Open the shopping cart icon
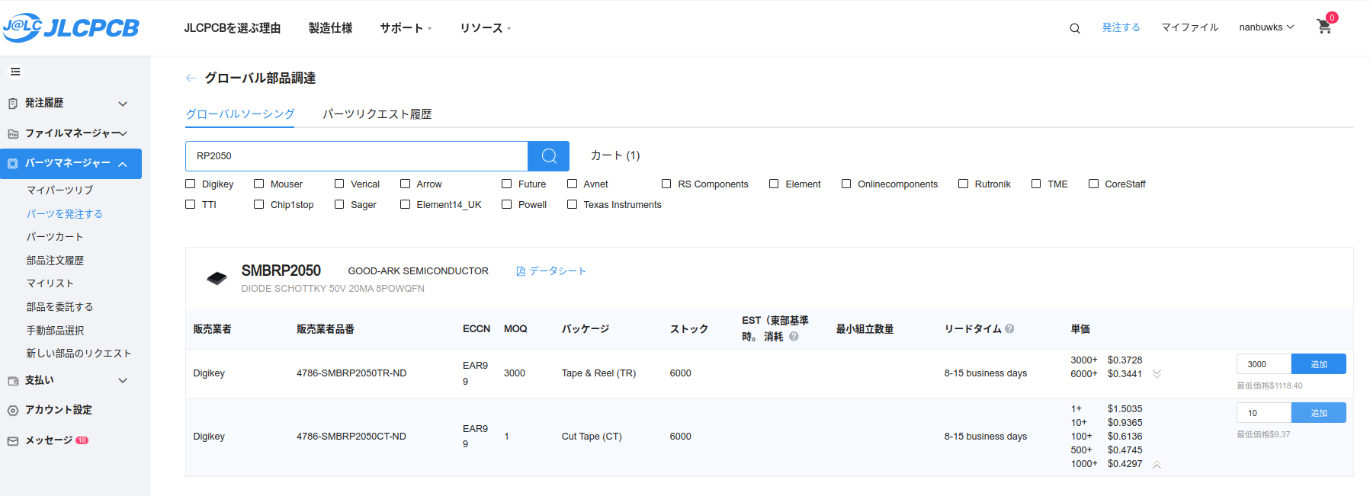Viewport: 1370px width, 496px height. point(1324,27)
